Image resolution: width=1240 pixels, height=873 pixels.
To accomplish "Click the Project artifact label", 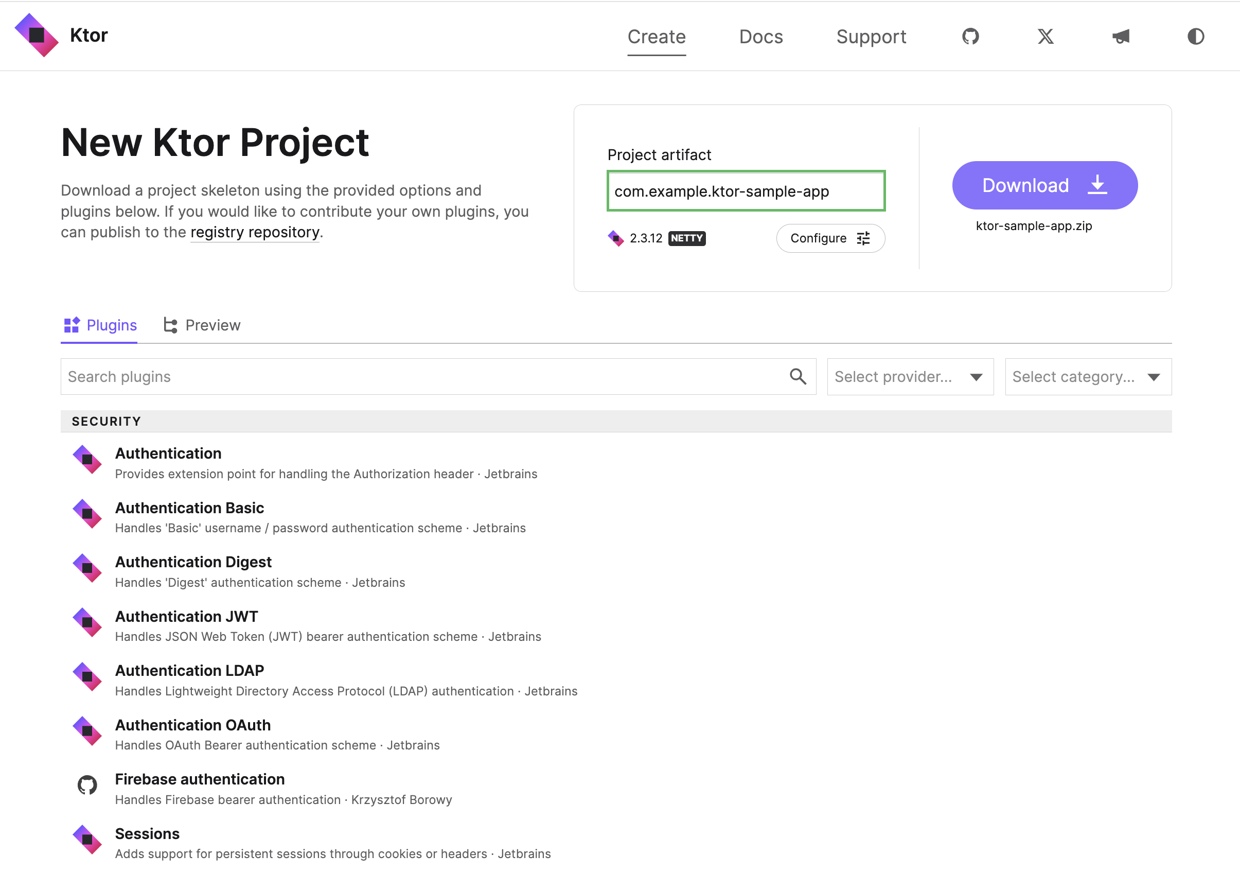I will click(659, 155).
